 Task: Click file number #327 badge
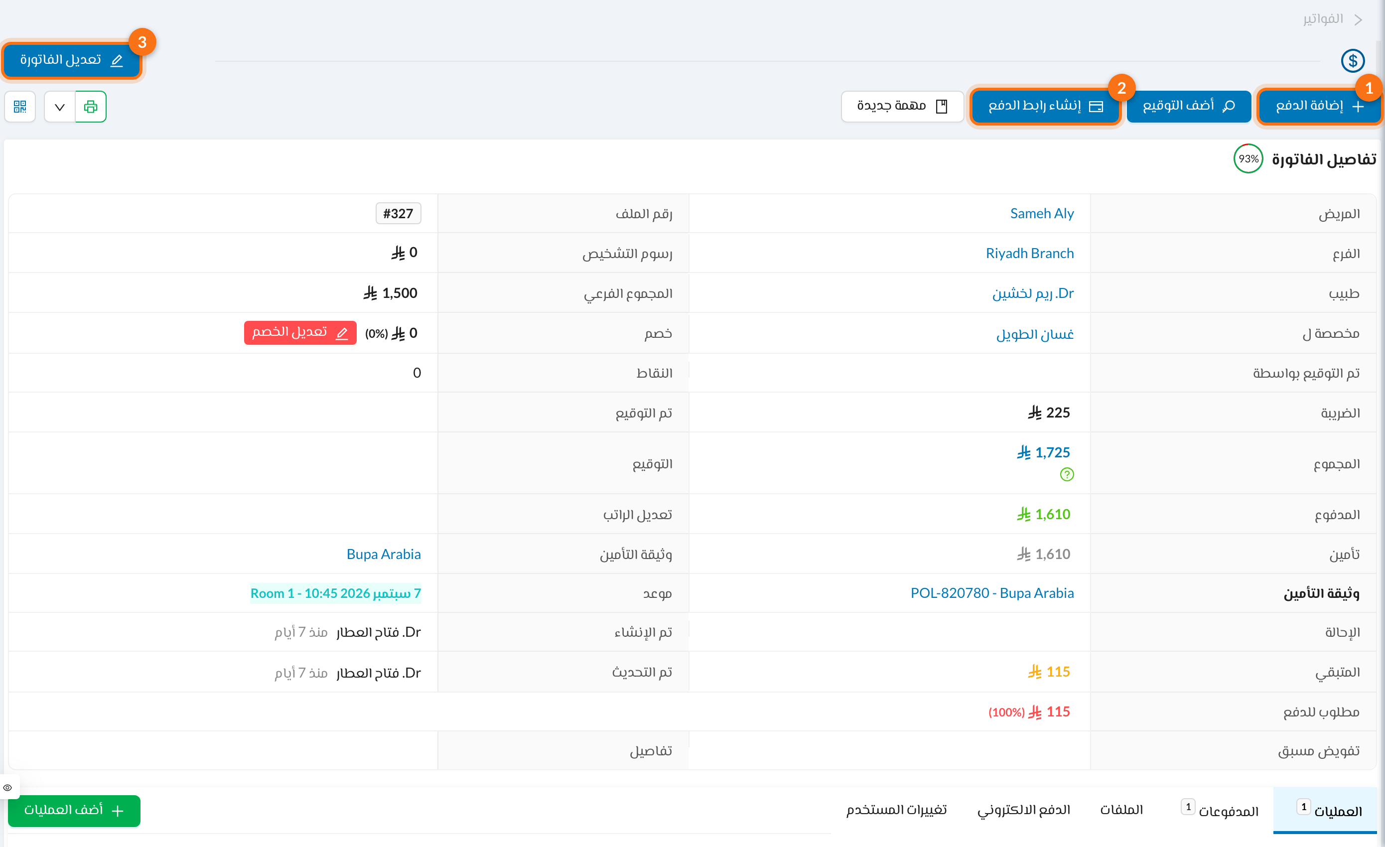(x=398, y=214)
